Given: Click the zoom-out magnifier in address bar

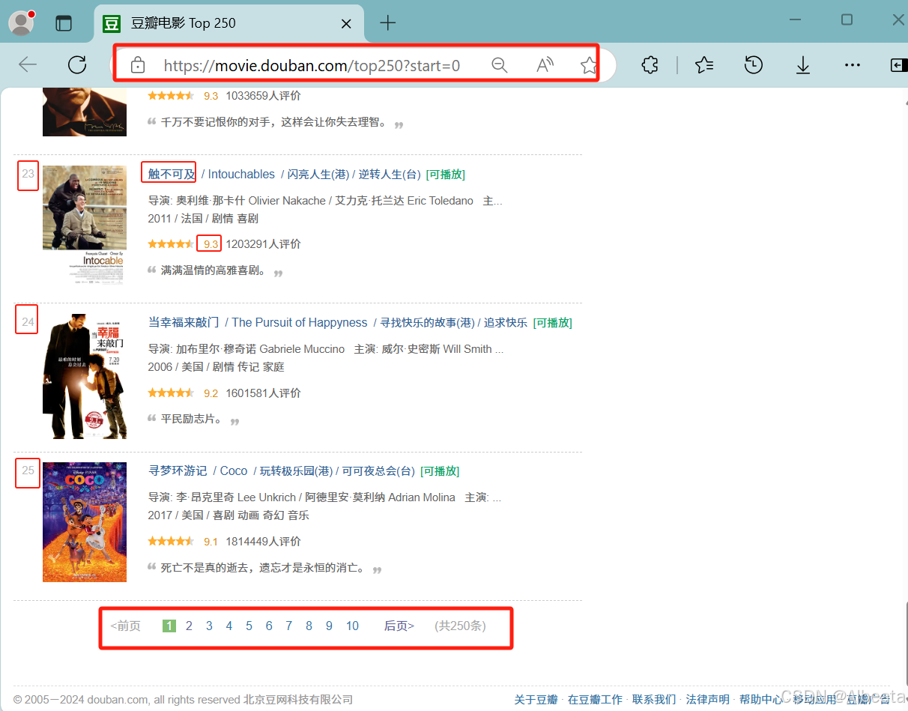Looking at the screenshot, I should click(x=499, y=65).
